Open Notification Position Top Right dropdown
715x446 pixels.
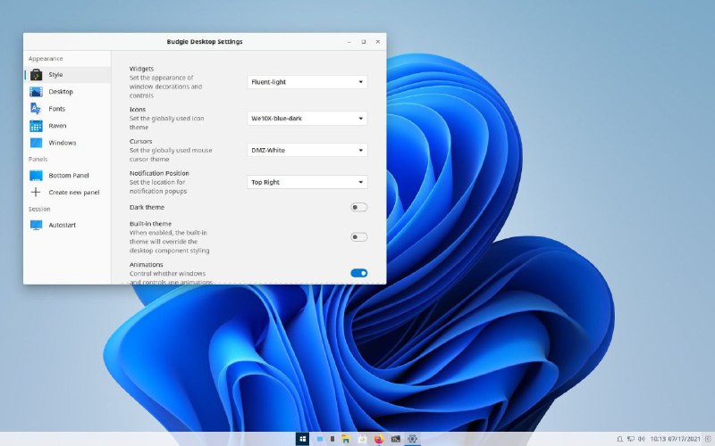pyautogui.click(x=307, y=182)
